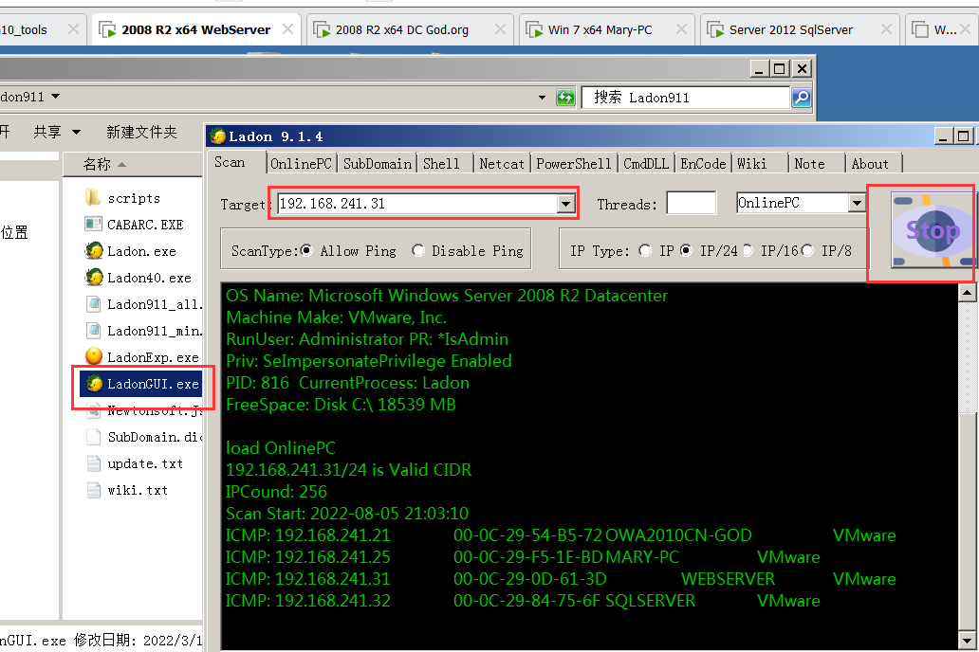
Task: Click the Threads input field
Action: pos(691,204)
